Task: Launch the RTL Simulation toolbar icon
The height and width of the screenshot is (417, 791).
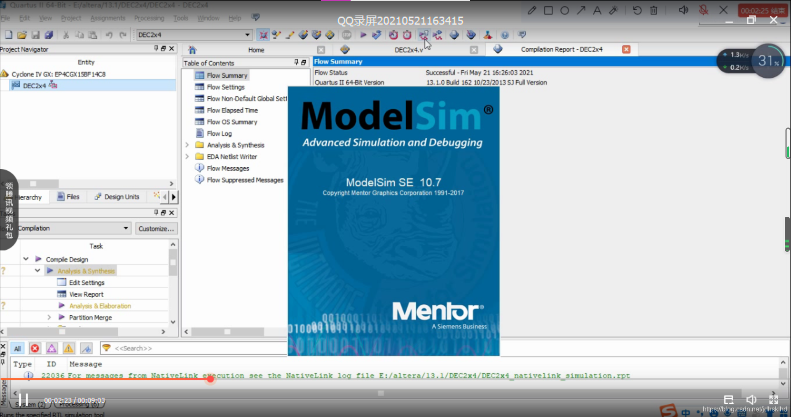Action: pos(424,35)
